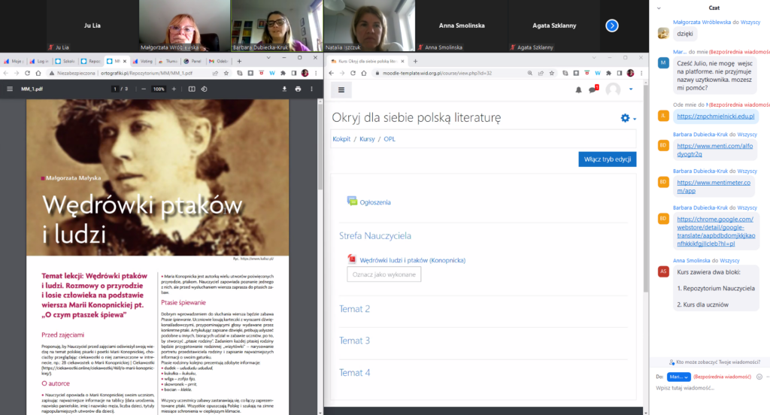Click 'Włącz tryb edycji' button
770x415 pixels.
click(607, 159)
